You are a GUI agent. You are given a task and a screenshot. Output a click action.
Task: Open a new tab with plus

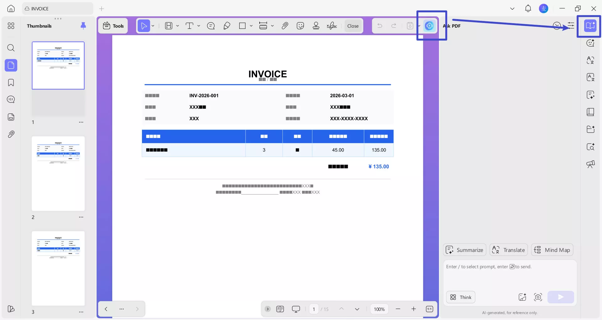coord(101,8)
